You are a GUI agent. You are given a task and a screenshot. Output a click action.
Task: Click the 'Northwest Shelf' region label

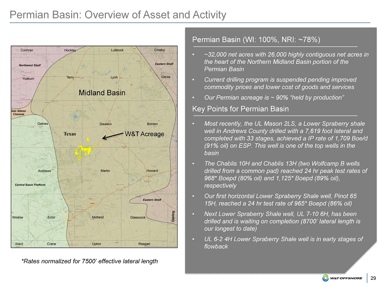(30, 65)
